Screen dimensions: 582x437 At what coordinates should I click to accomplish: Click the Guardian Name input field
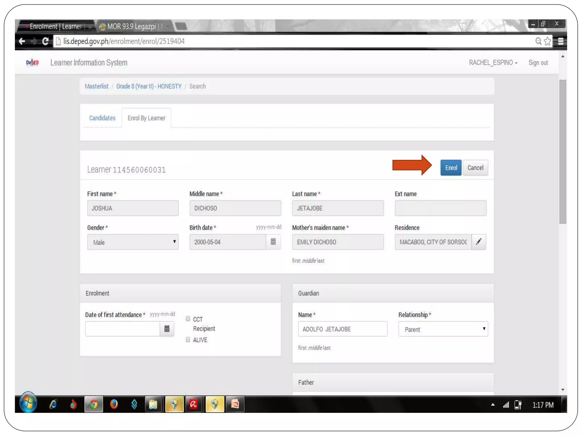342,329
